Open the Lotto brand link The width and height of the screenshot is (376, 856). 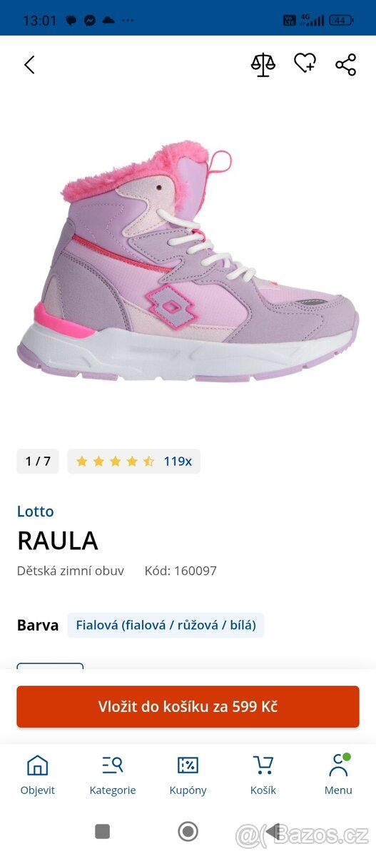point(36,511)
